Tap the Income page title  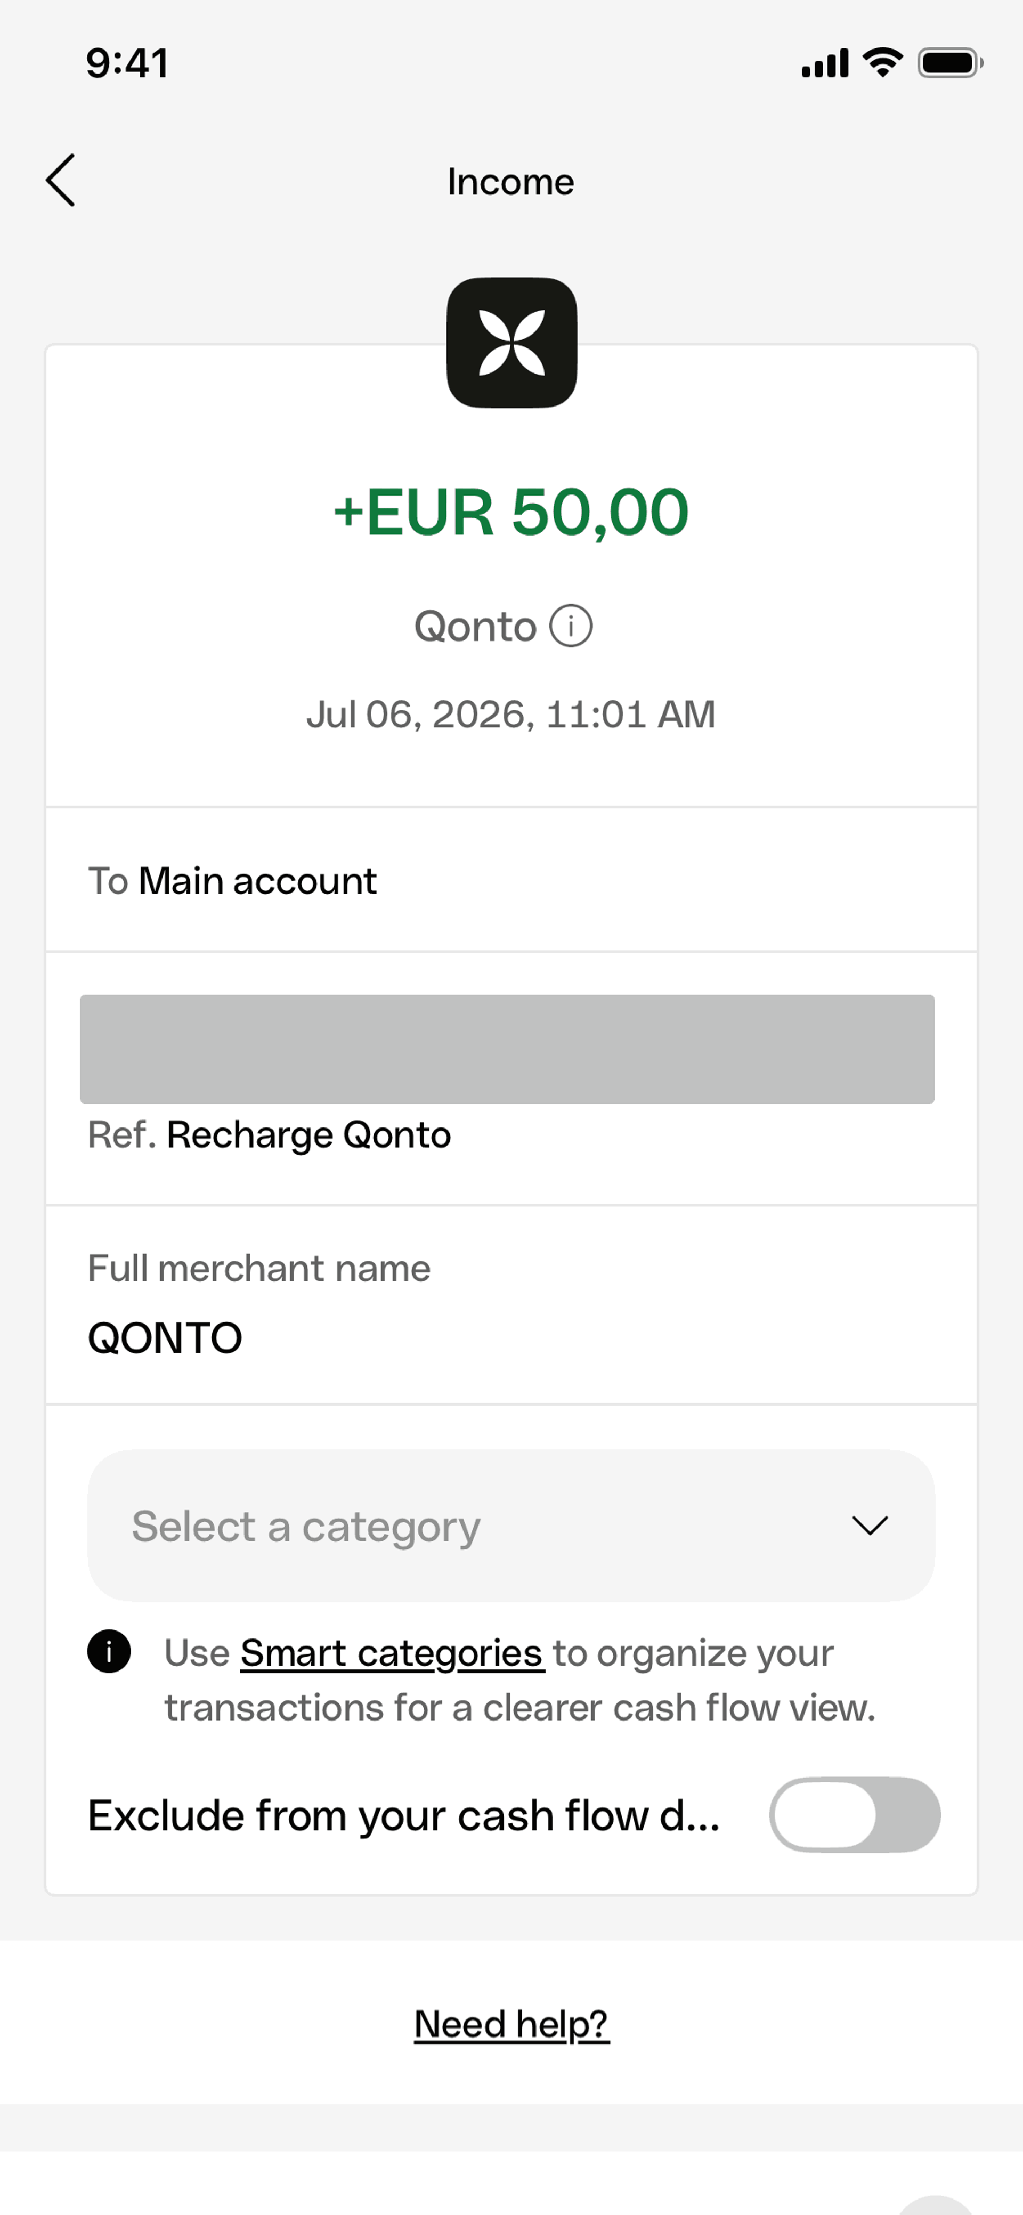510,181
